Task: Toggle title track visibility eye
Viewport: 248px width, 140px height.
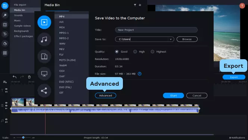Action: pos(6,89)
